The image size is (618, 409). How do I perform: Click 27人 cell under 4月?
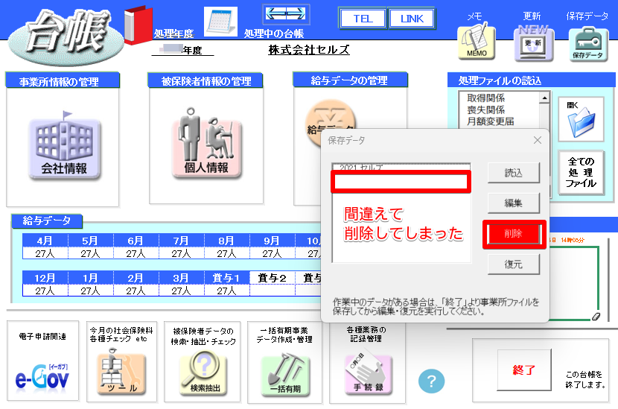pos(45,253)
